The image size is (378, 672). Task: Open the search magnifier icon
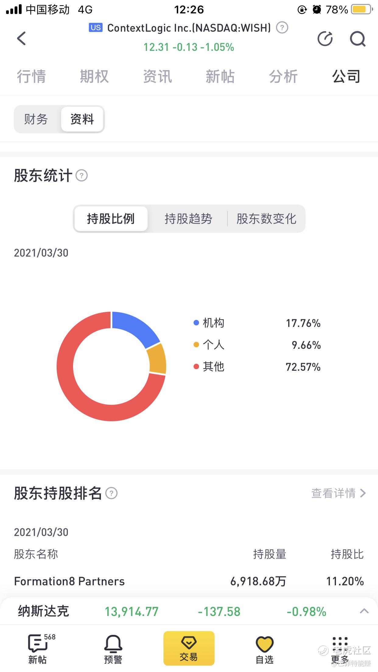[x=358, y=39]
